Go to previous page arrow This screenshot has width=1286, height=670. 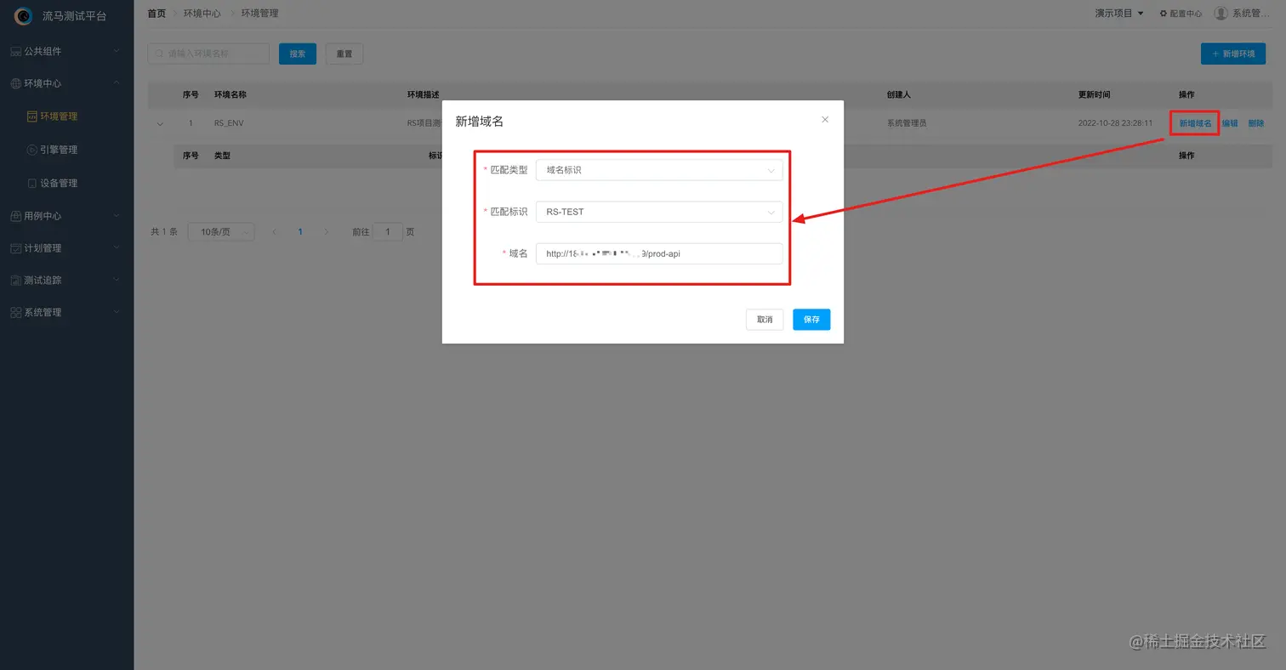coord(274,231)
